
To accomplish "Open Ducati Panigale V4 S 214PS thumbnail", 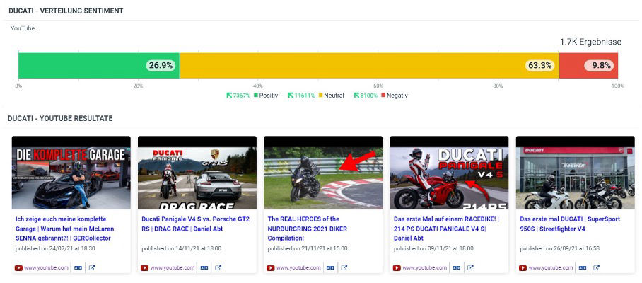I will [450, 173].
